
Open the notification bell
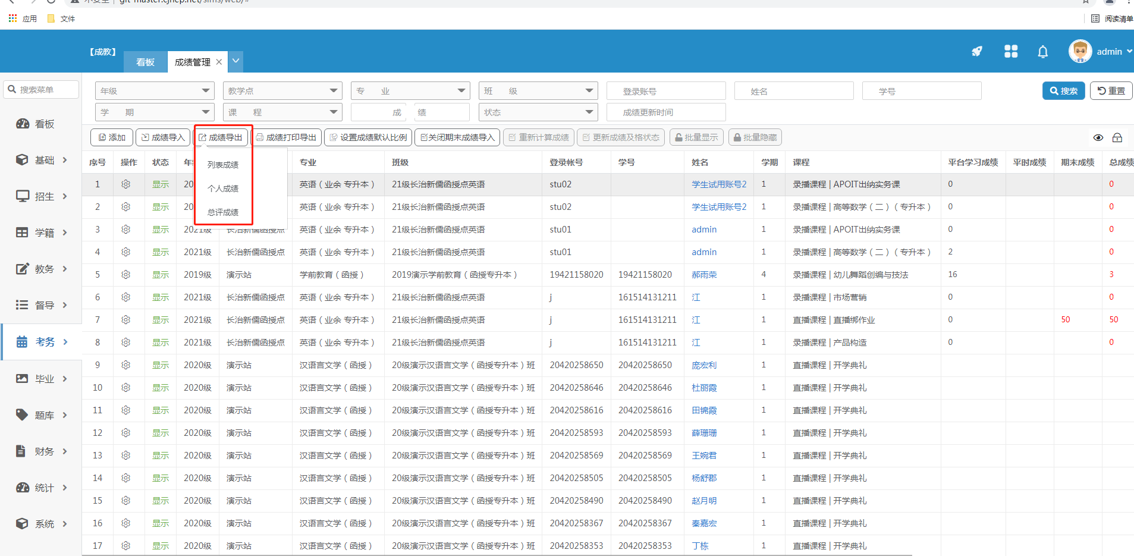(1042, 52)
